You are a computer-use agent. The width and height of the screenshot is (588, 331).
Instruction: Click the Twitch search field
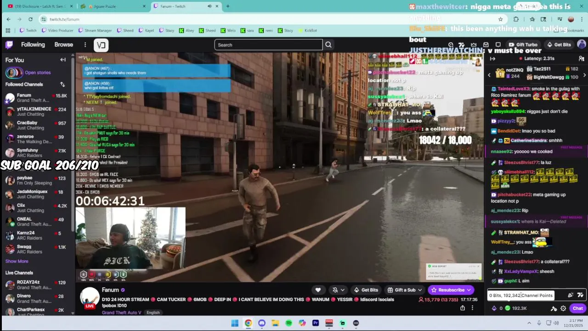[x=268, y=45]
